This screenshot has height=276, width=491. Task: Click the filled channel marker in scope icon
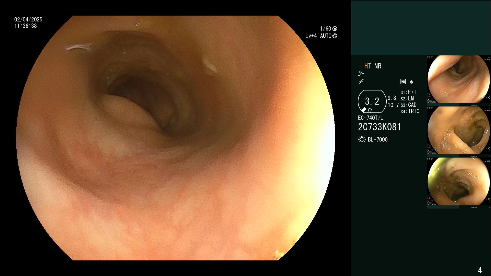point(364,110)
